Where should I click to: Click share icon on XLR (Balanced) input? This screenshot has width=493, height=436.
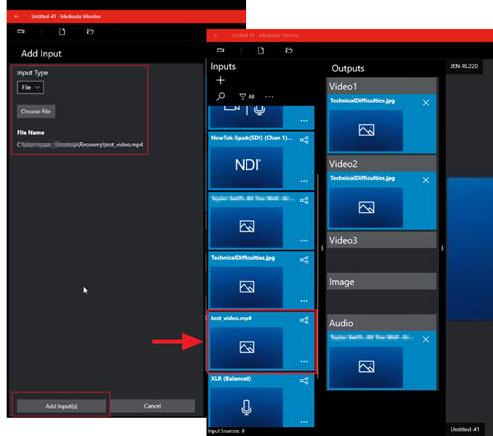(304, 381)
